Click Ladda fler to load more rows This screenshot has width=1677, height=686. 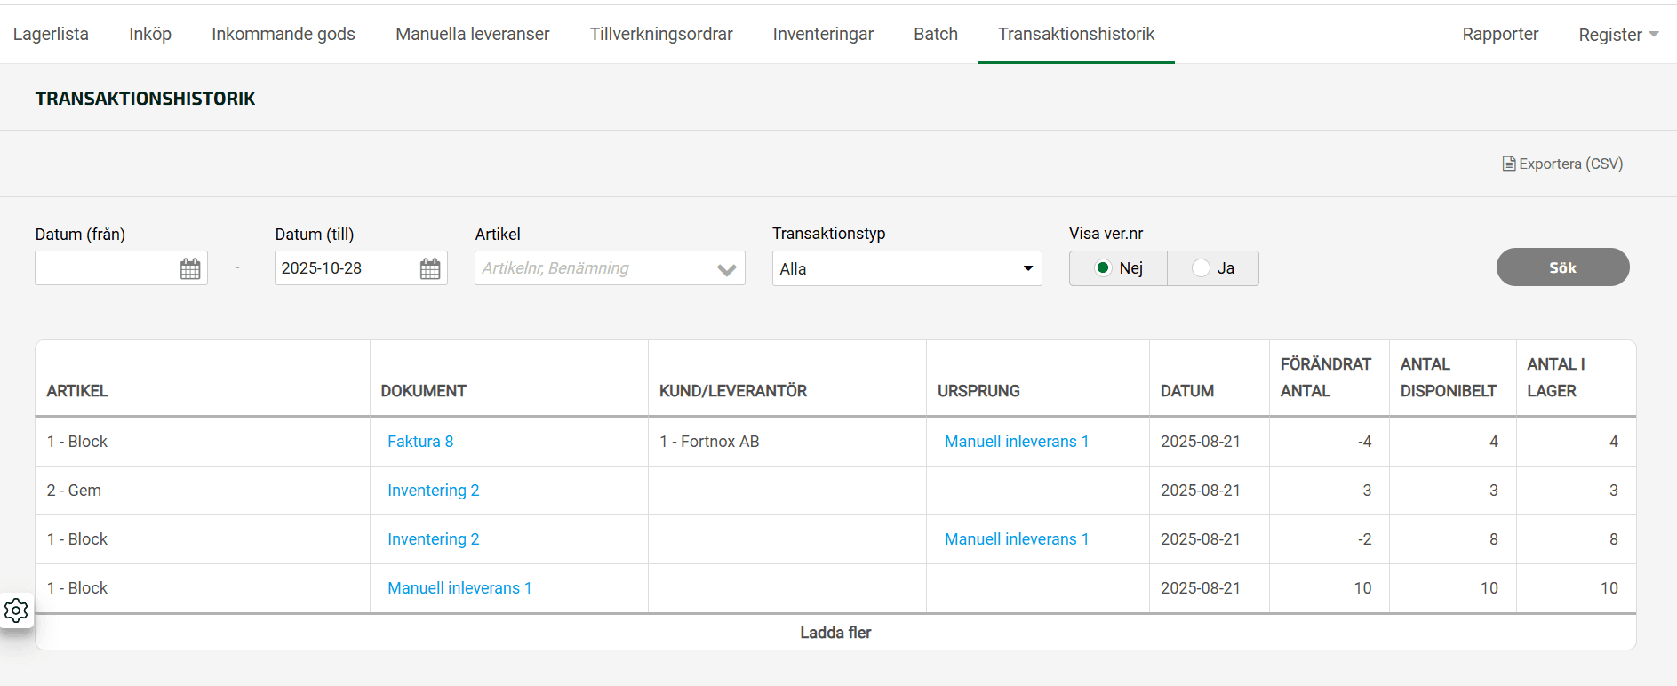coord(835,633)
